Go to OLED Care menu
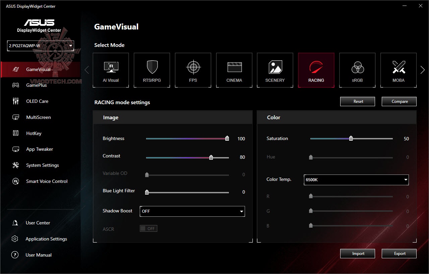 tap(37, 101)
